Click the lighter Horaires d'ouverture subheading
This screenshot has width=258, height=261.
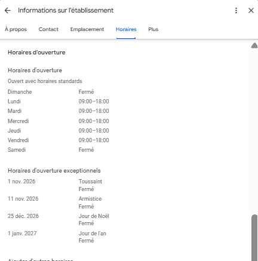tap(35, 70)
